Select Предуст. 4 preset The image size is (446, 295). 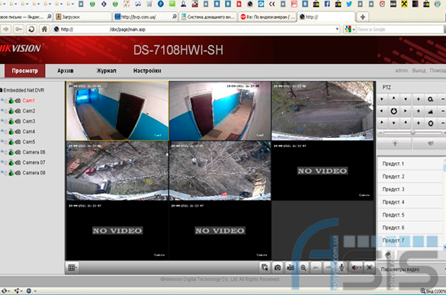coord(410,202)
